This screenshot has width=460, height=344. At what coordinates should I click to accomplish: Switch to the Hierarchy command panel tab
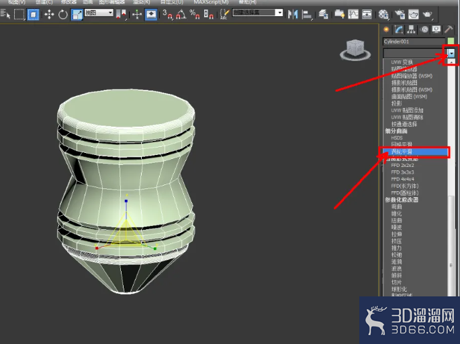click(x=411, y=30)
